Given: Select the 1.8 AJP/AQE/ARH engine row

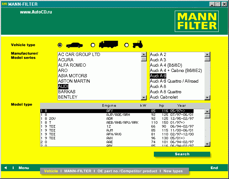Looking at the screenshot, I should 117,115.
